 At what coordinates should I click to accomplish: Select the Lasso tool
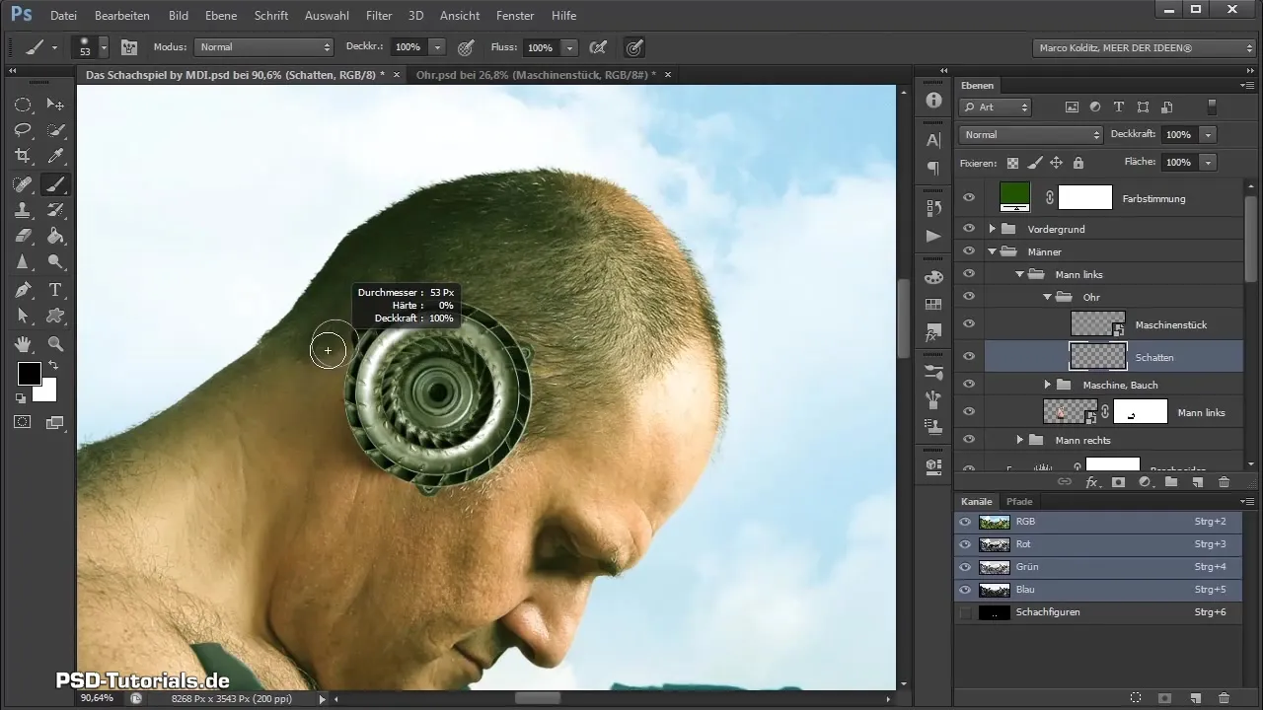coord(23,130)
